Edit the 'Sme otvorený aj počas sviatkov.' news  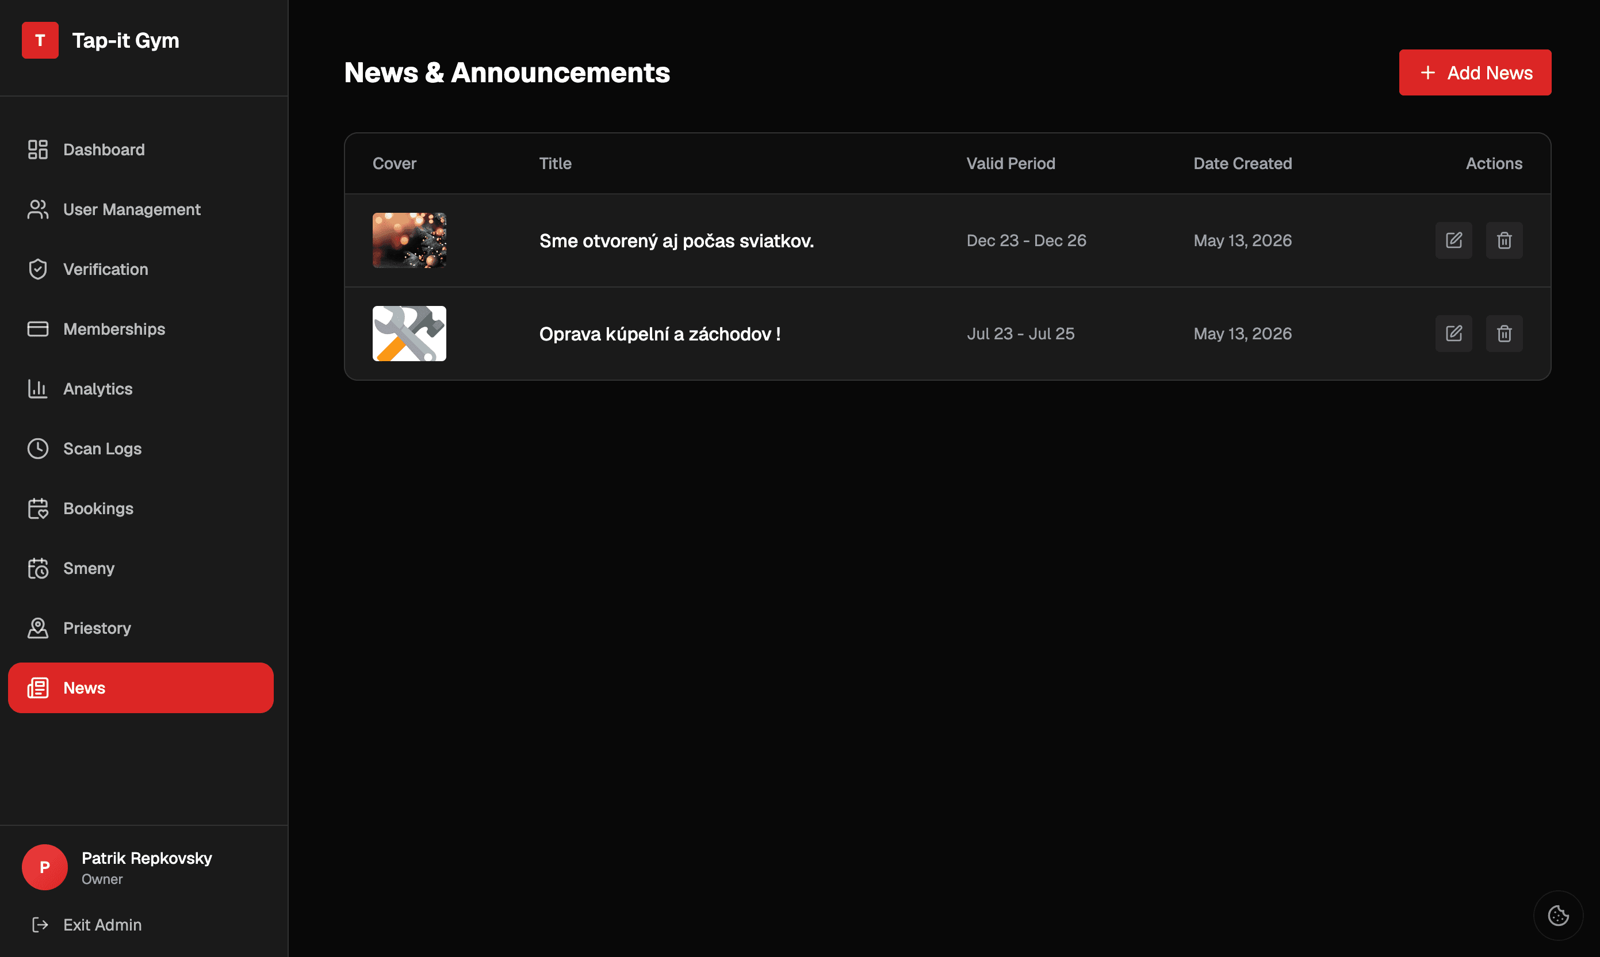[1453, 240]
